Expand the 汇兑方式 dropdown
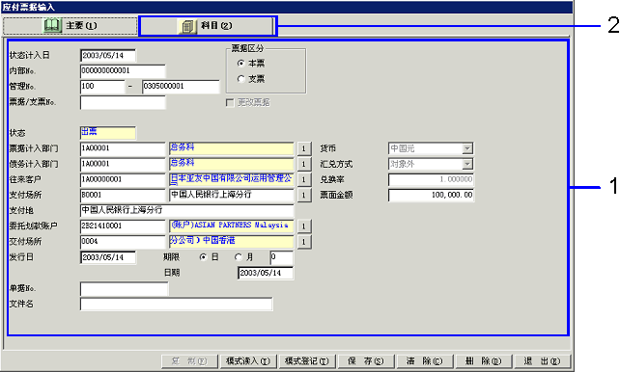The height and width of the screenshot is (372, 620). click(x=467, y=164)
